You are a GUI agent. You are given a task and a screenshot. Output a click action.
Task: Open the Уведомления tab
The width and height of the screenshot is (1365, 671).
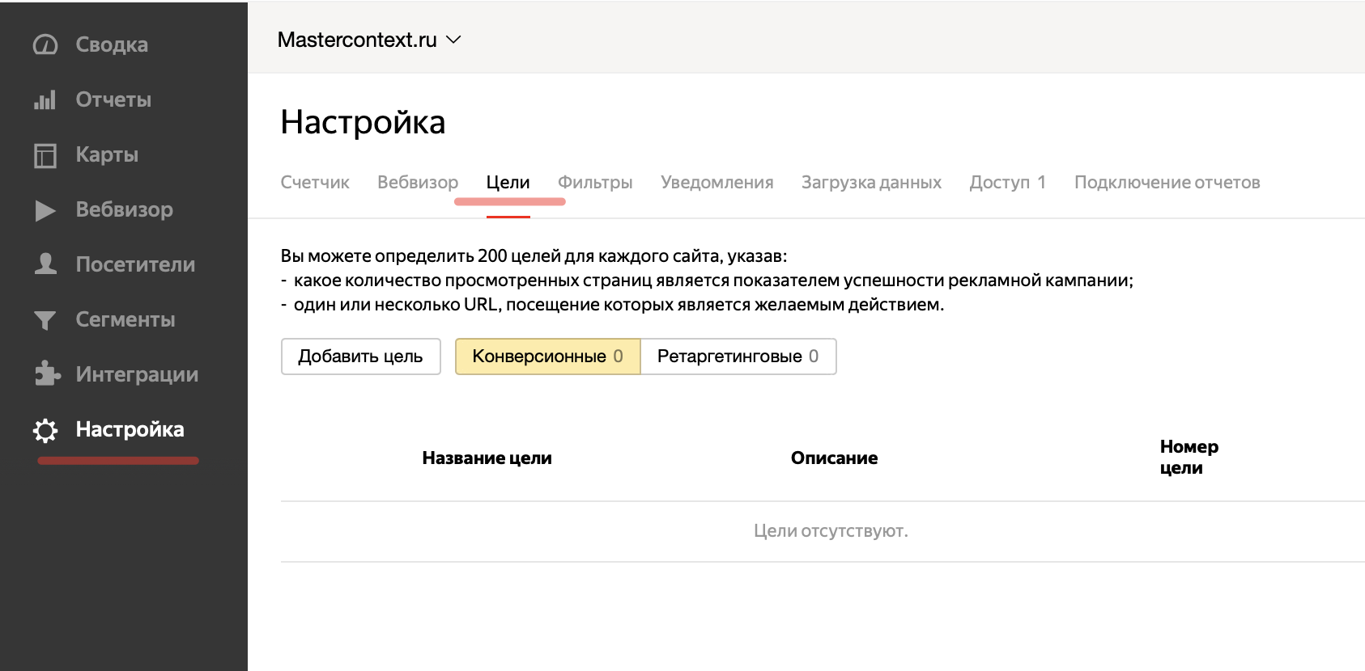click(x=717, y=183)
